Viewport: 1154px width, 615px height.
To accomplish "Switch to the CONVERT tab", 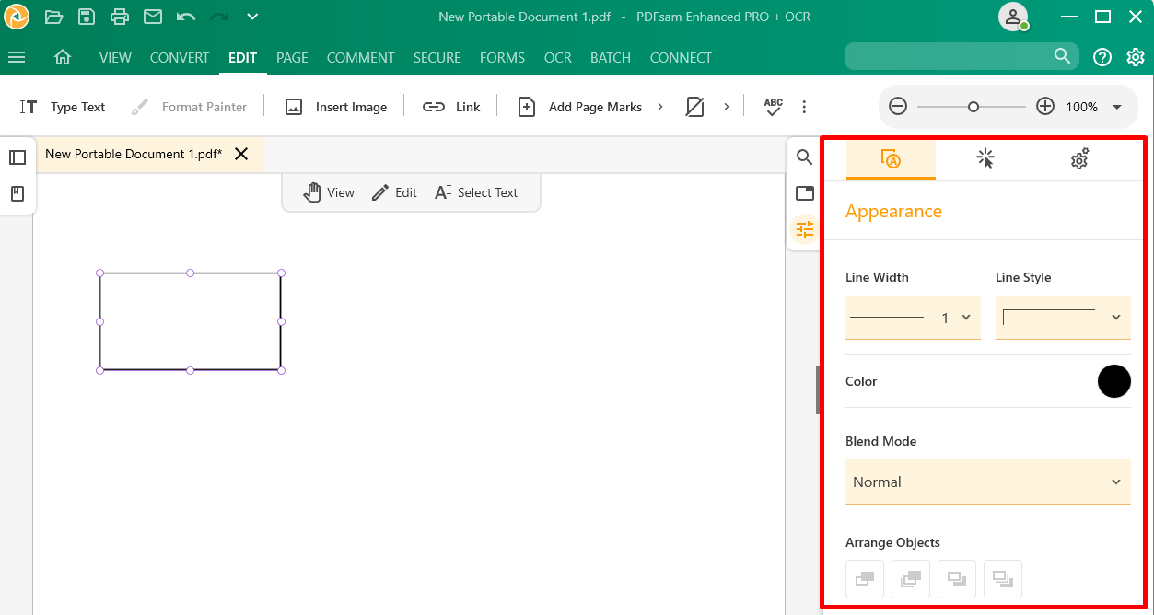I will (180, 57).
